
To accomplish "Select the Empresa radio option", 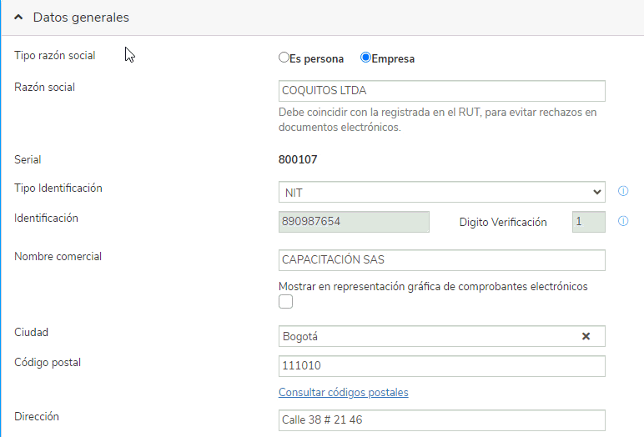I will click(x=365, y=57).
